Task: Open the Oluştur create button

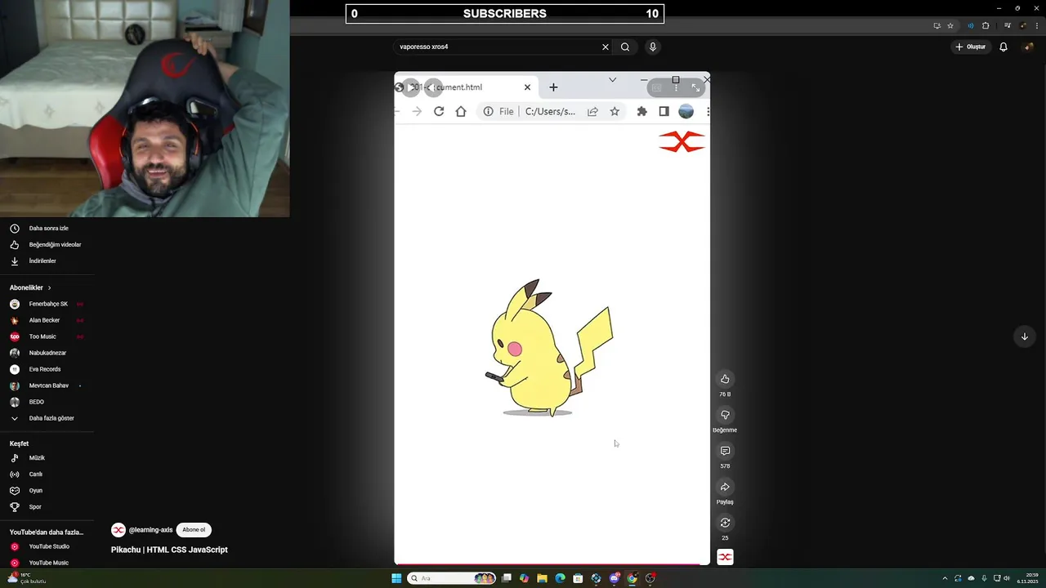Action: [x=972, y=47]
